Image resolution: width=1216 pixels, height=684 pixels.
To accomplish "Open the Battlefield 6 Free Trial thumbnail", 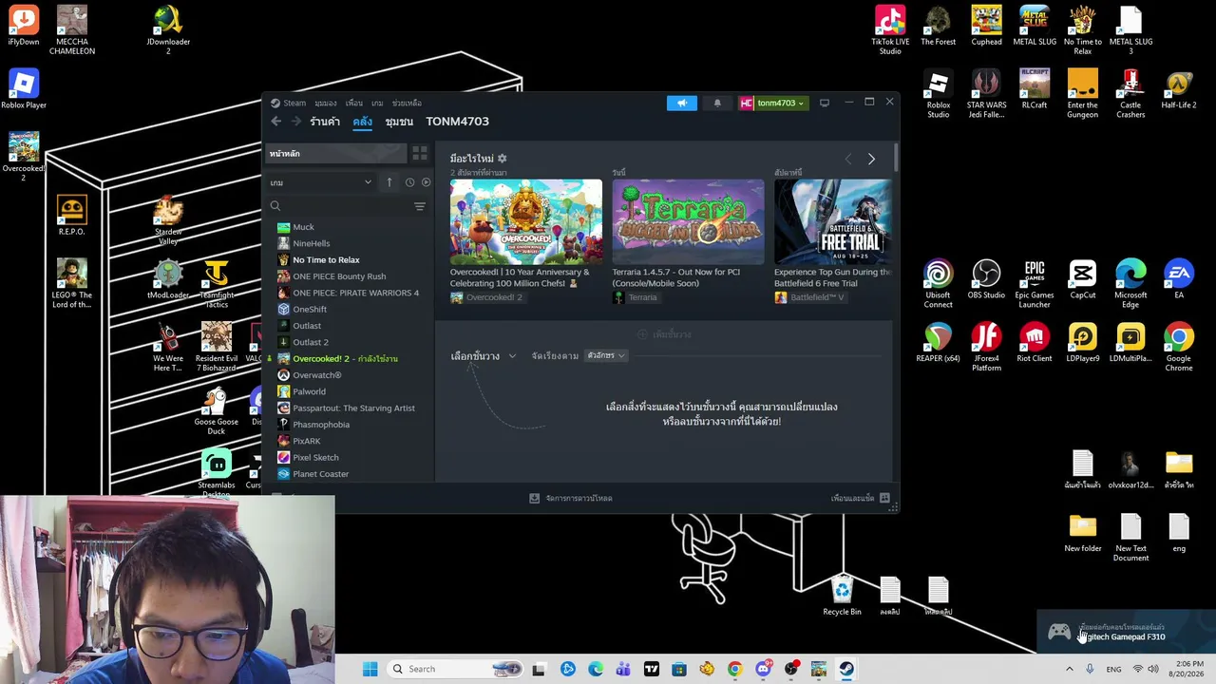I will [832, 221].
